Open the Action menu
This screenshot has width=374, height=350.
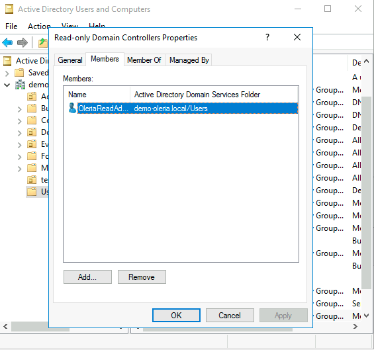coord(39,26)
